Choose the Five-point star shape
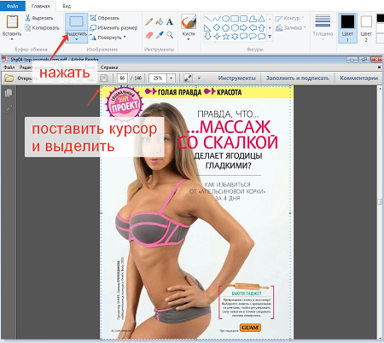384x343 pixels. 225,37
